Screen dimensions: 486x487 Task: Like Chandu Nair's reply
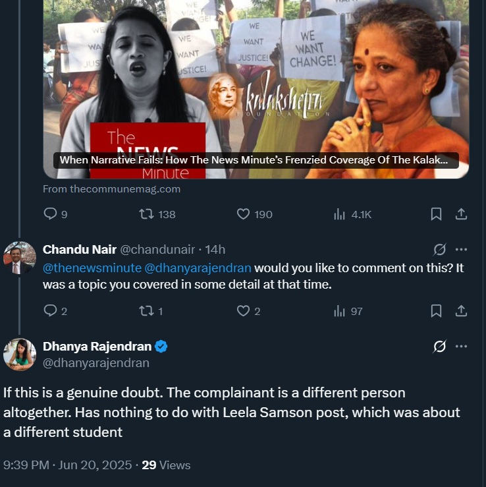click(x=244, y=311)
